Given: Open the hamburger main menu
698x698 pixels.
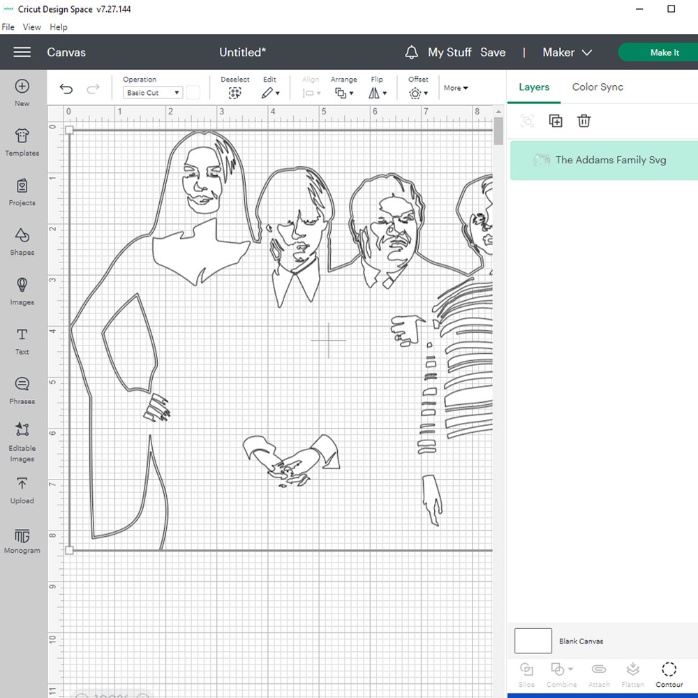Looking at the screenshot, I should (x=22, y=52).
